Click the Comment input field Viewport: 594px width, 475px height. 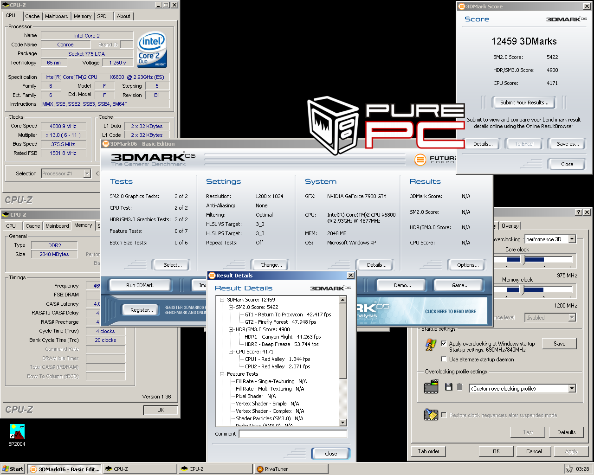click(293, 434)
